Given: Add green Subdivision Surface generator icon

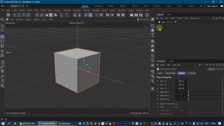Looking at the screenshot, I should 153,41.
